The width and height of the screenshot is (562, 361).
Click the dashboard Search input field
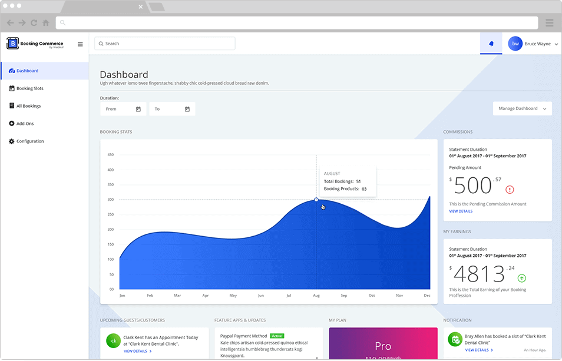pyautogui.click(x=165, y=44)
